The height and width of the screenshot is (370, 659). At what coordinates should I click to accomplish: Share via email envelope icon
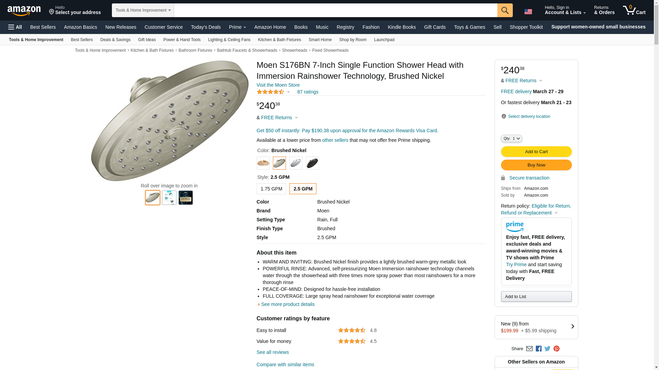point(529,349)
